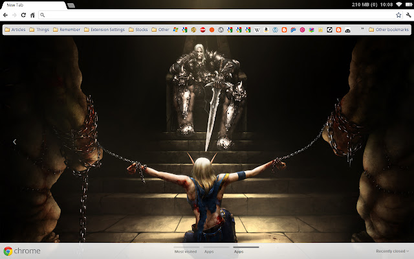414x259 pixels.
Task: Go to previous page with left chevron
Action: [x=14, y=142]
